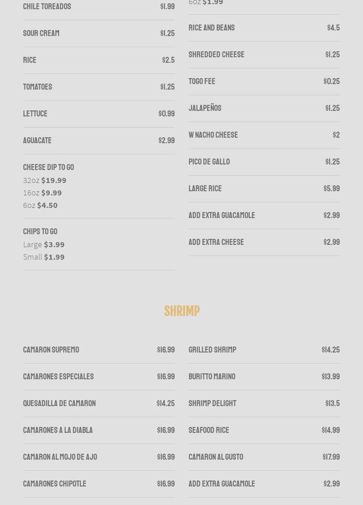Viewport: 363px width, 505px height.
Task: Select the Chips To Go title
Action: [x=40, y=231]
